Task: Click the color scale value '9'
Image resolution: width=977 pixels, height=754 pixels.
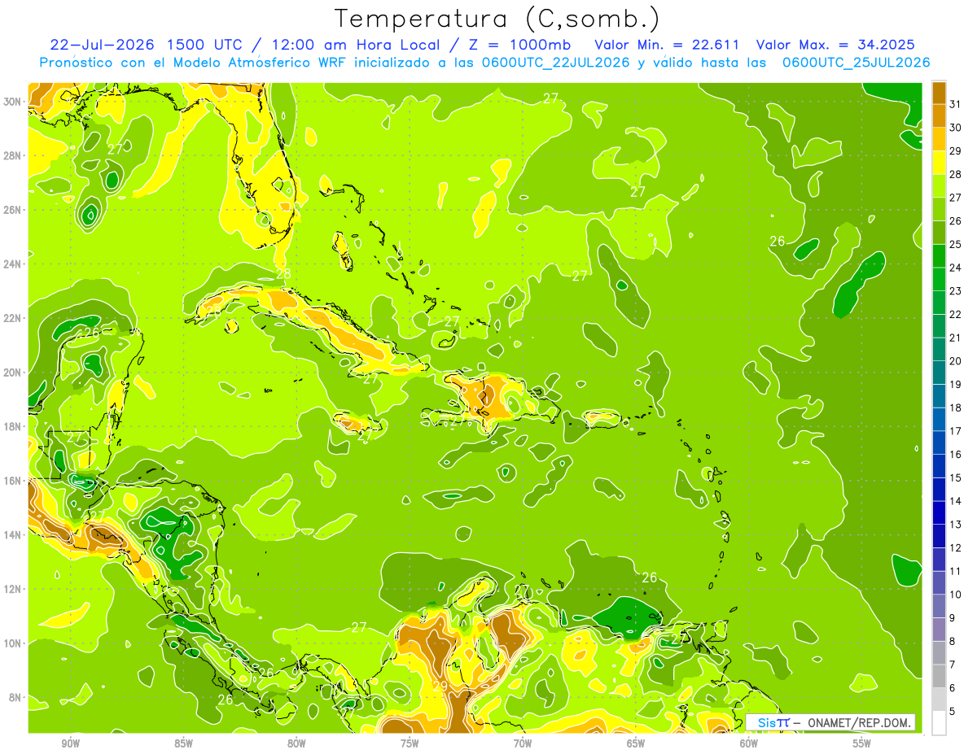Action: (953, 618)
